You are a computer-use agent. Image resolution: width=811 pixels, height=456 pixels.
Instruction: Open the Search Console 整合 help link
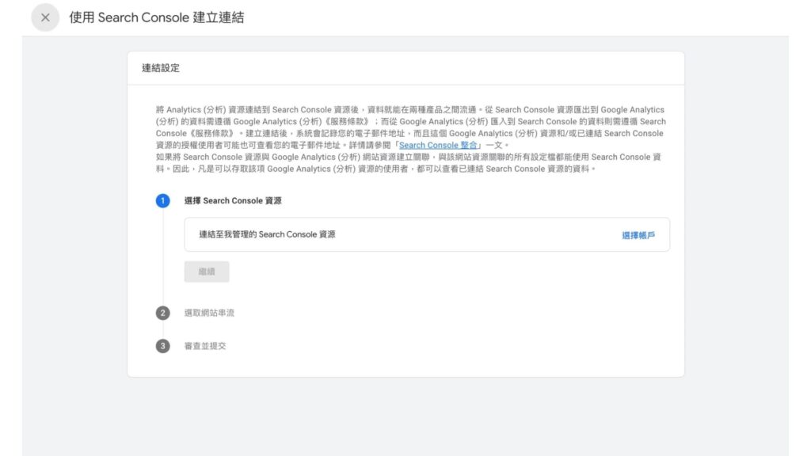(x=437, y=146)
